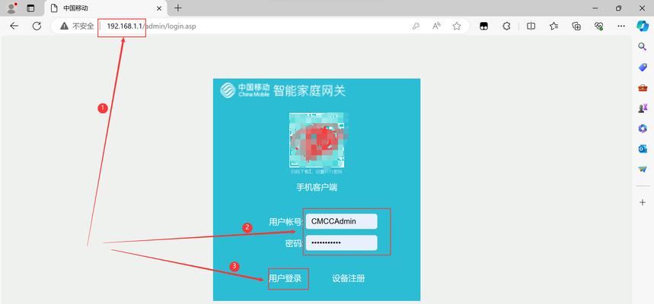Viewport: 654px width, 304px height.
Task: Open the Copilot icon in the top right
Action: (643, 26)
